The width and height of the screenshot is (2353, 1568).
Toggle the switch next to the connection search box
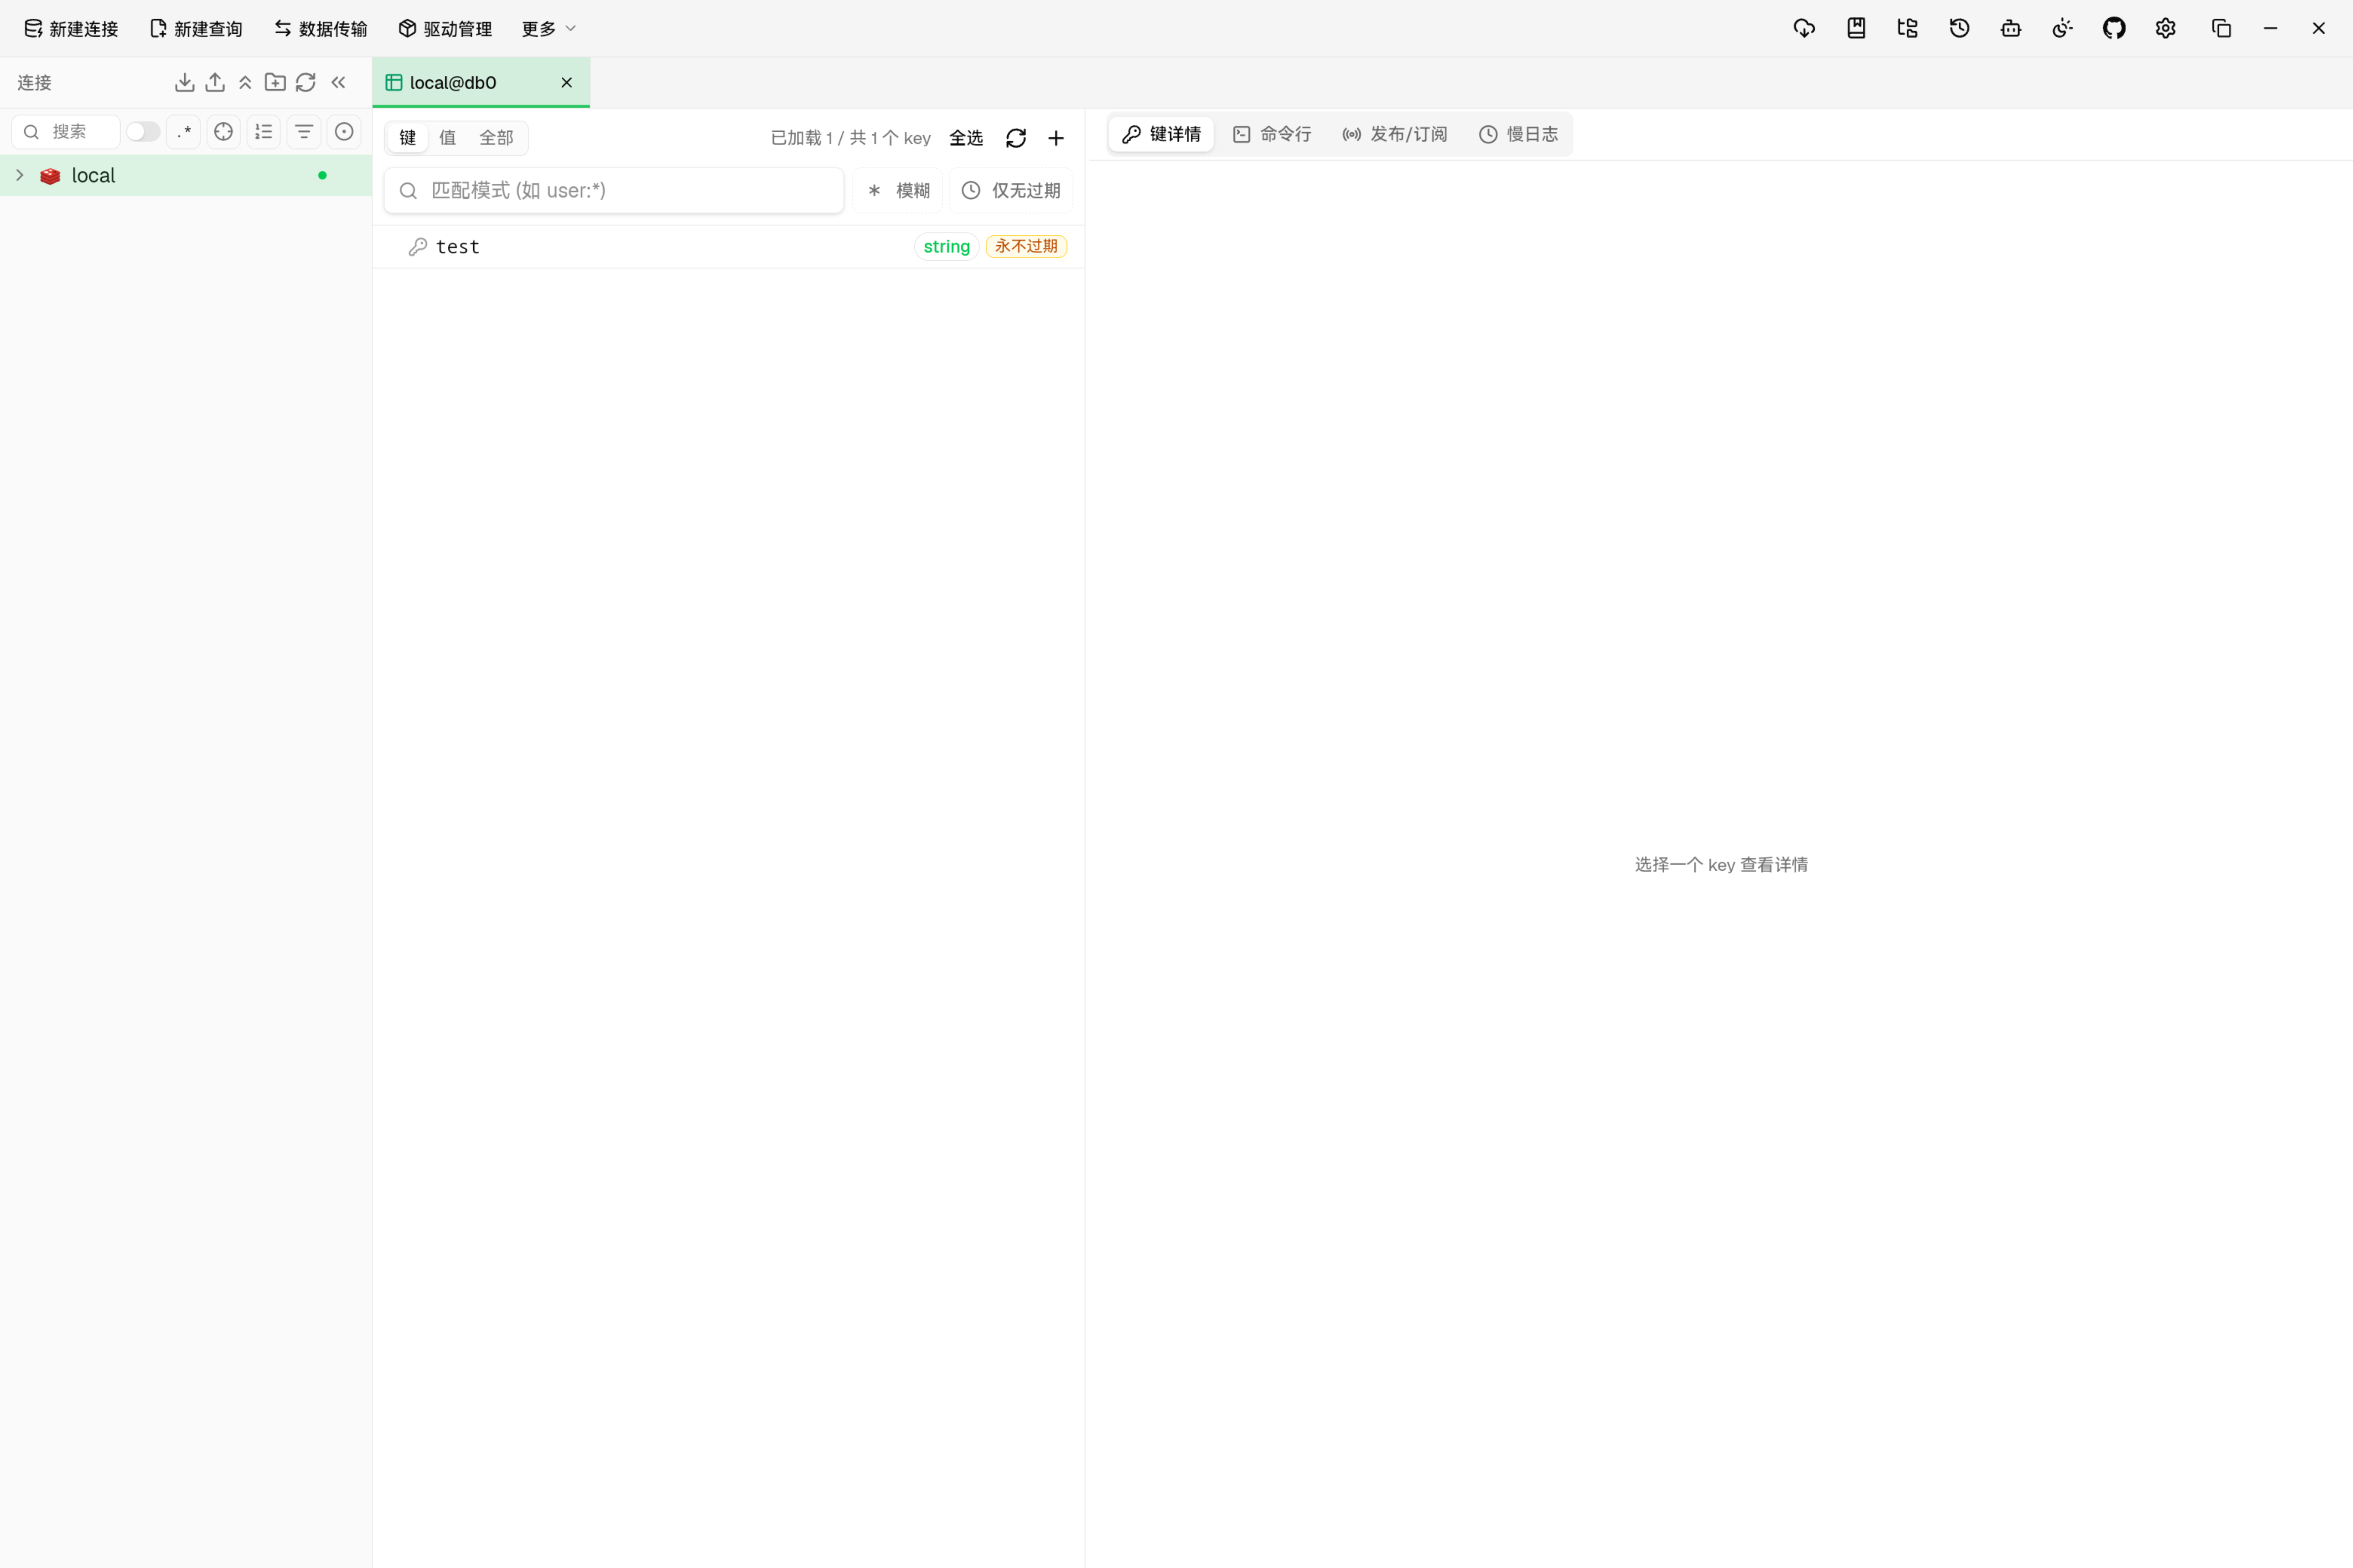pos(143,132)
